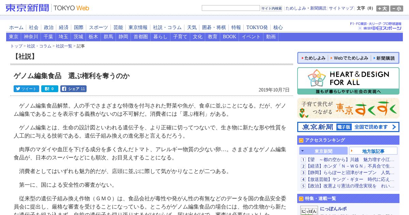Open the スポーツ section
409x215 pixels.
(x=99, y=28)
